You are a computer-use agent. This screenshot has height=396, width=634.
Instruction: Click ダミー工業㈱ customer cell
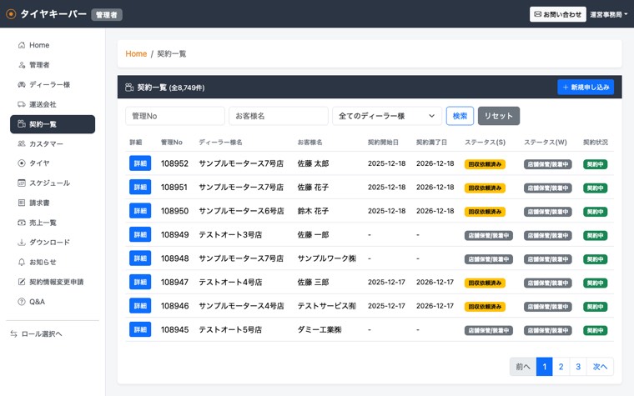click(x=320, y=330)
